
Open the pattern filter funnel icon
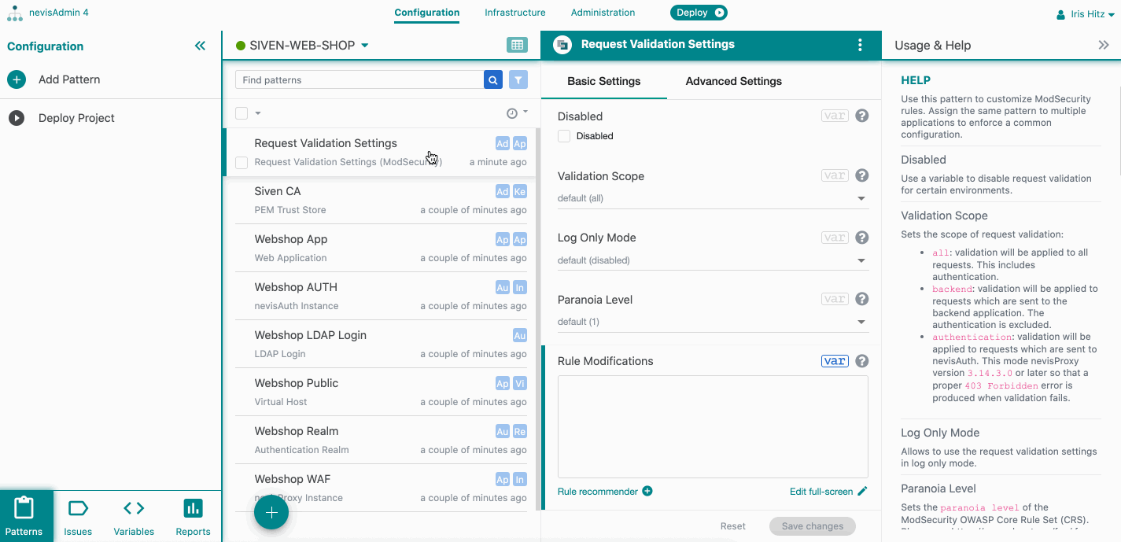[x=518, y=79]
